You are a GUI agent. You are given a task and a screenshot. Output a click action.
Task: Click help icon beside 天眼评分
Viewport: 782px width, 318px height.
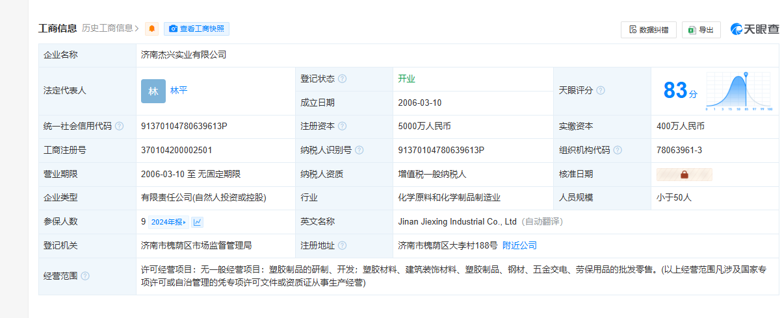click(601, 90)
